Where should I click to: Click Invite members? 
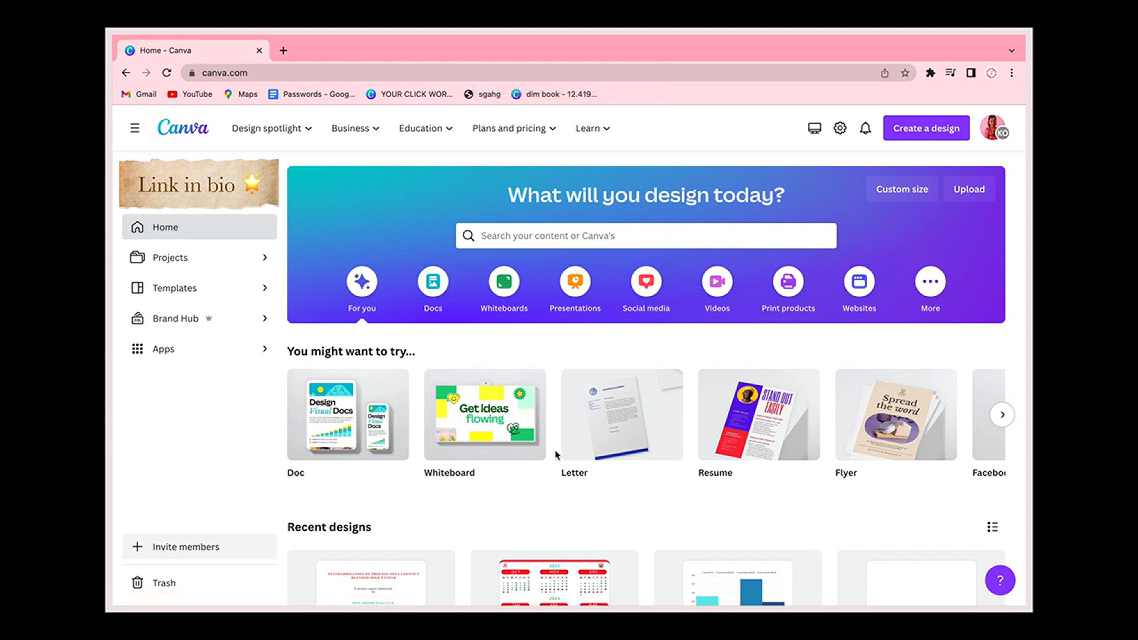199,546
